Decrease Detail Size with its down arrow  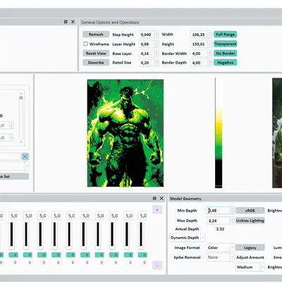point(157,64)
